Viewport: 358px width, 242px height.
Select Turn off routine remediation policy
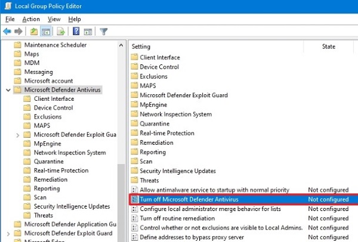[177, 218]
